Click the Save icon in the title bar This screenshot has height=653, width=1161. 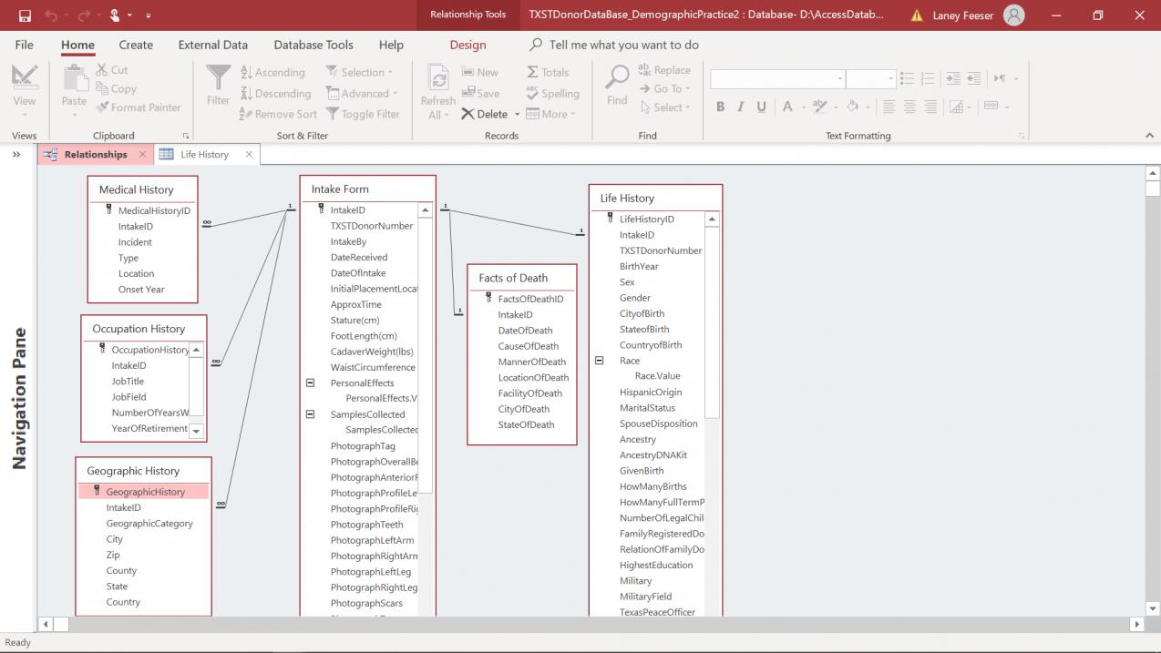coord(25,15)
